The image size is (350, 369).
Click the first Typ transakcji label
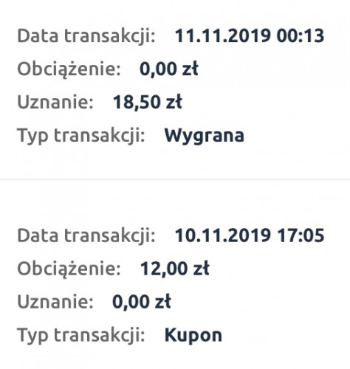tap(81, 136)
